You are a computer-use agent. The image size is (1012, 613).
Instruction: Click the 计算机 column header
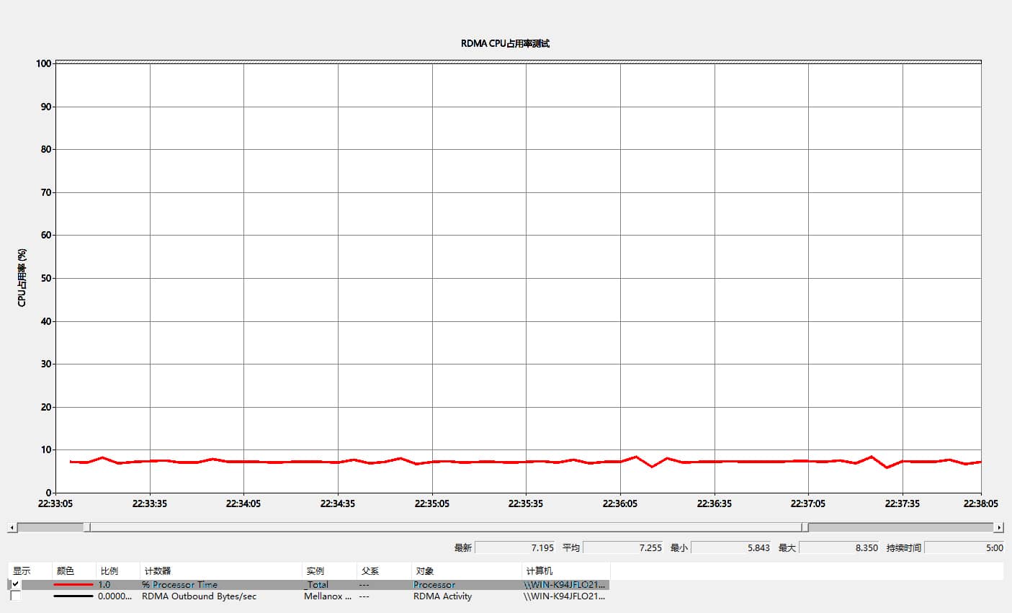tap(539, 571)
